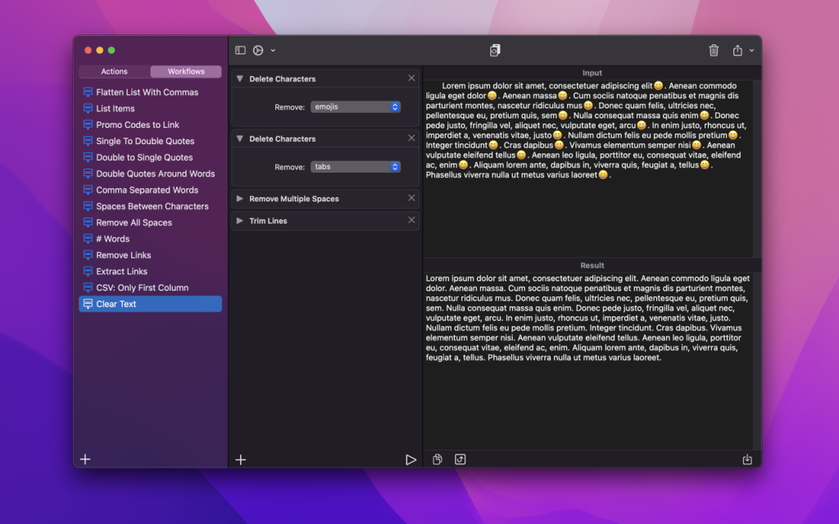Expand the Remove Multiple Spaces action
Image resolution: width=839 pixels, height=524 pixels.
(x=238, y=198)
